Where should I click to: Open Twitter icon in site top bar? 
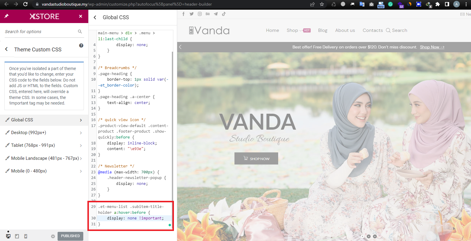[x=192, y=14]
